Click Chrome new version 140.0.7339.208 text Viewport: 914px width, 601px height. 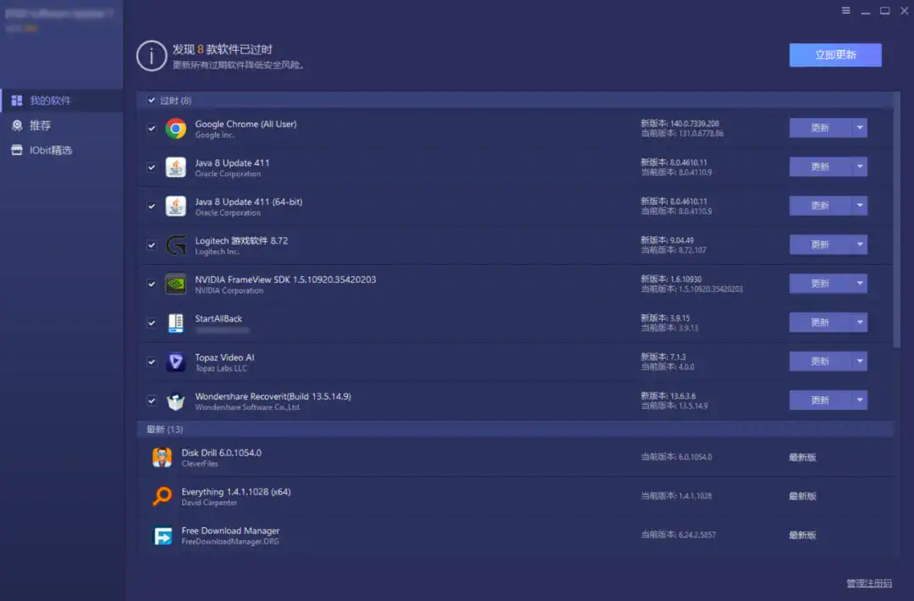(680, 124)
